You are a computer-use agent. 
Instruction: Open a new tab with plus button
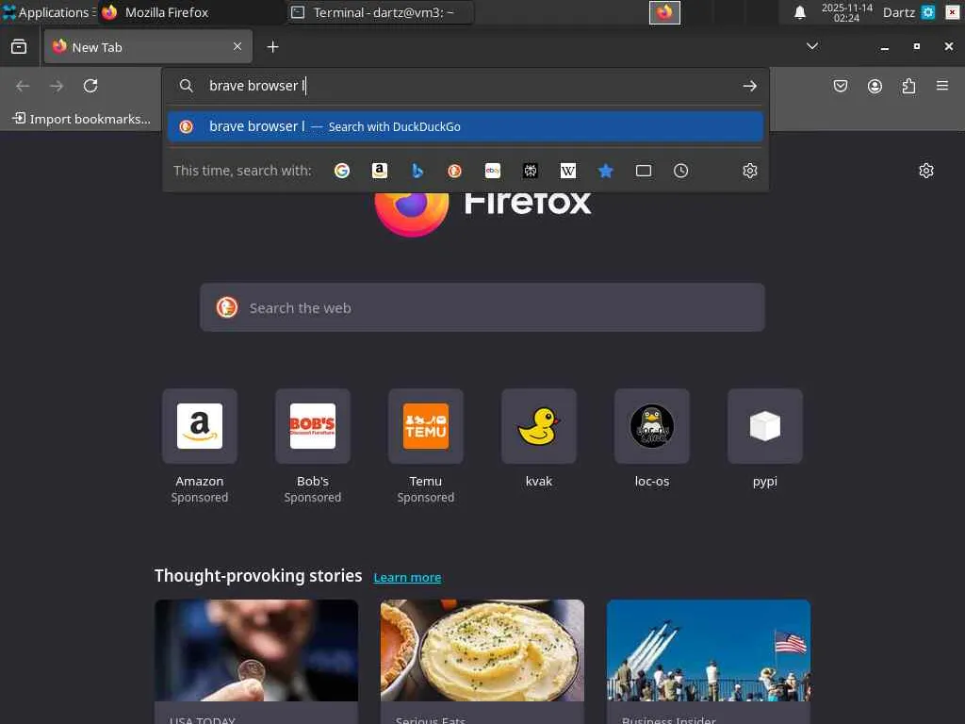[272, 47]
